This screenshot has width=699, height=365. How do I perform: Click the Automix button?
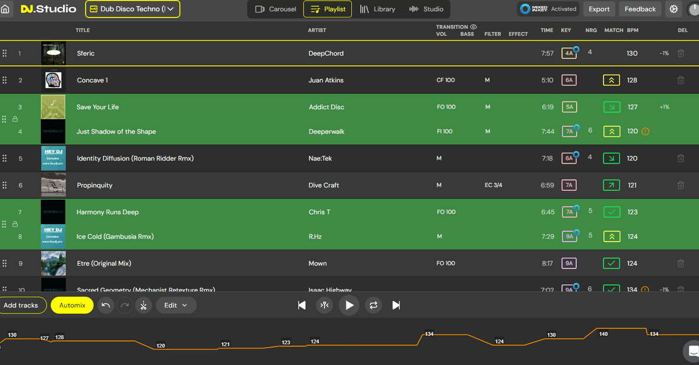pos(72,305)
